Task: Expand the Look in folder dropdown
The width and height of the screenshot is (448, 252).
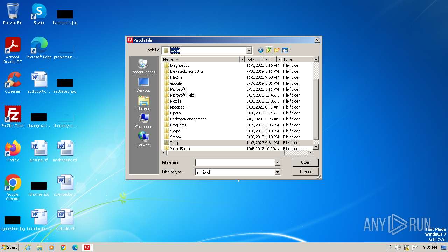Action: click(x=249, y=50)
